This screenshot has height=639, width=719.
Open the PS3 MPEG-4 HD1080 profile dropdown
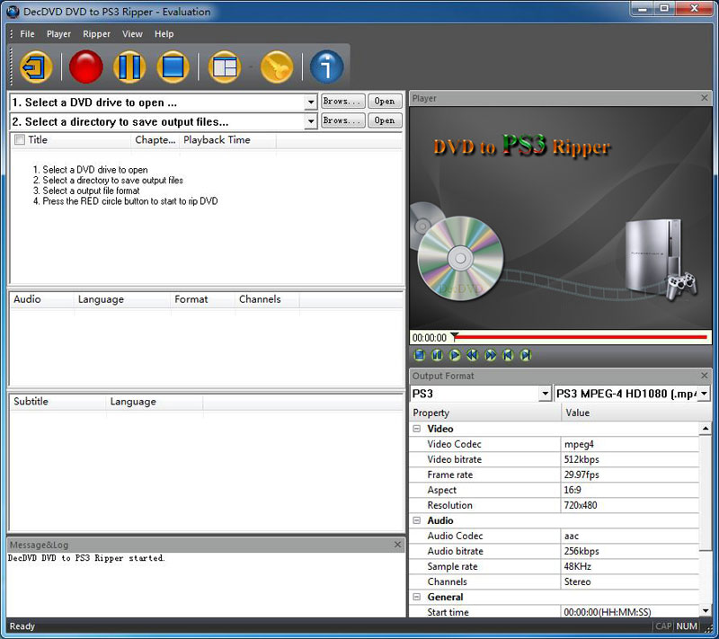(x=705, y=394)
